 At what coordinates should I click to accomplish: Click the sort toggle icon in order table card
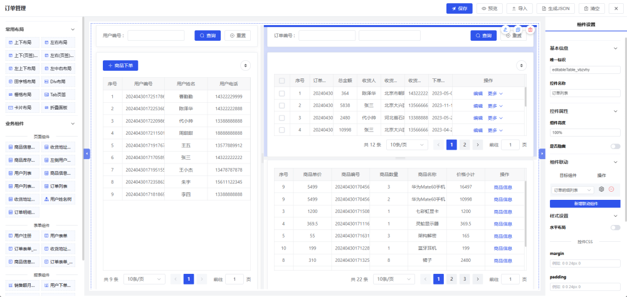tap(522, 65)
